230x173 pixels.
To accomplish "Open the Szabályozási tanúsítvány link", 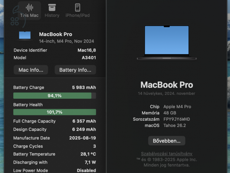I will click(x=167, y=154).
